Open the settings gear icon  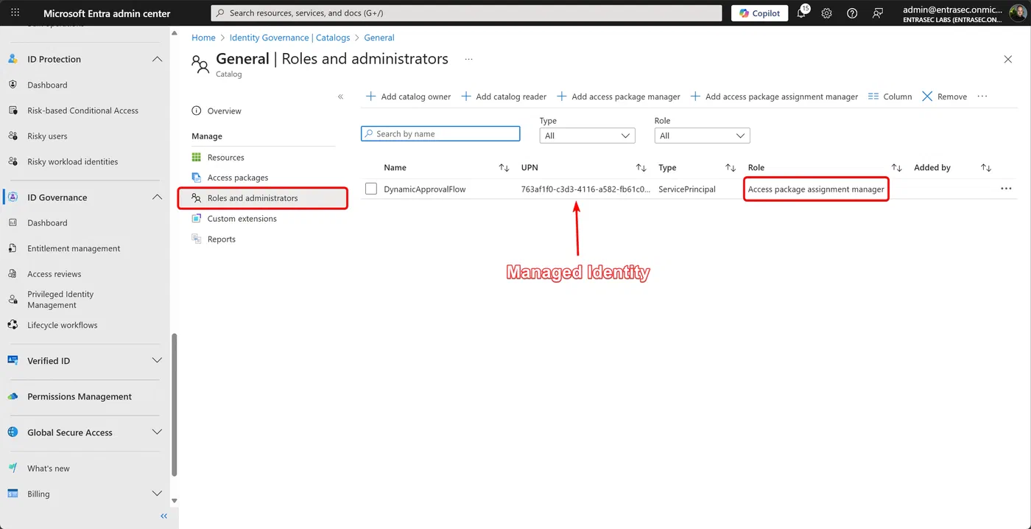pyautogui.click(x=826, y=13)
